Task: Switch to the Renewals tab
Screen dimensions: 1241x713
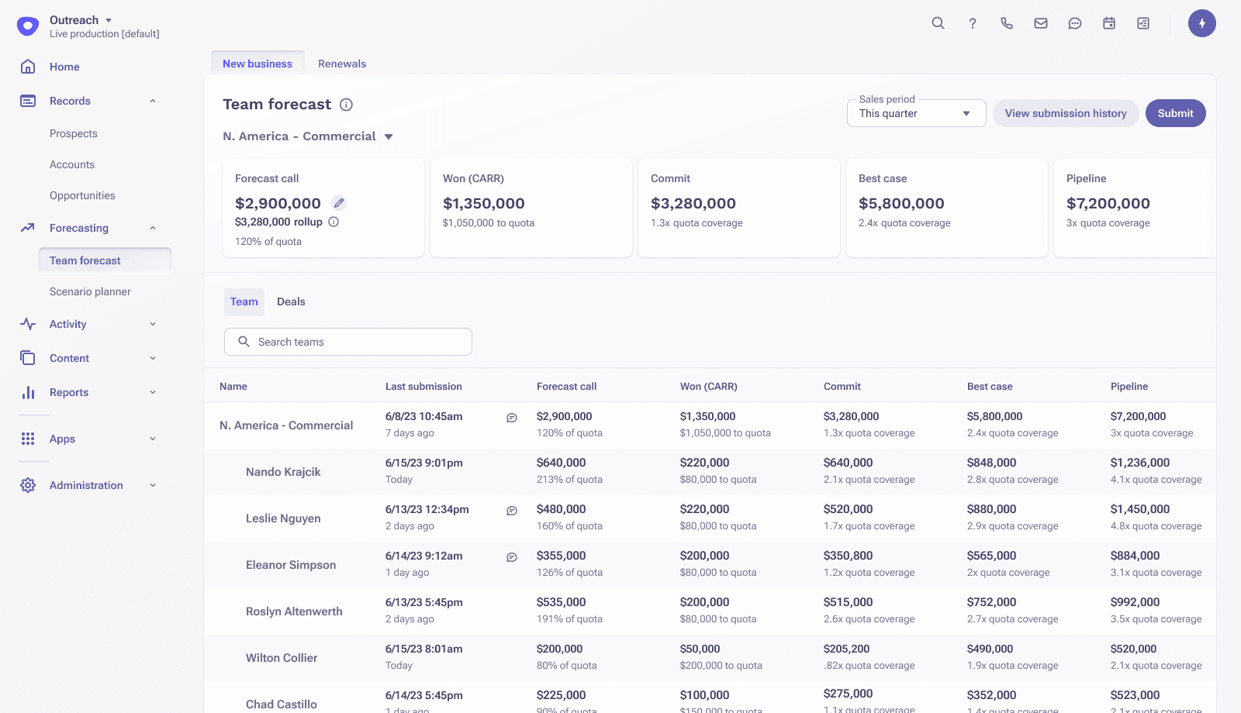Action: tap(342, 64)
